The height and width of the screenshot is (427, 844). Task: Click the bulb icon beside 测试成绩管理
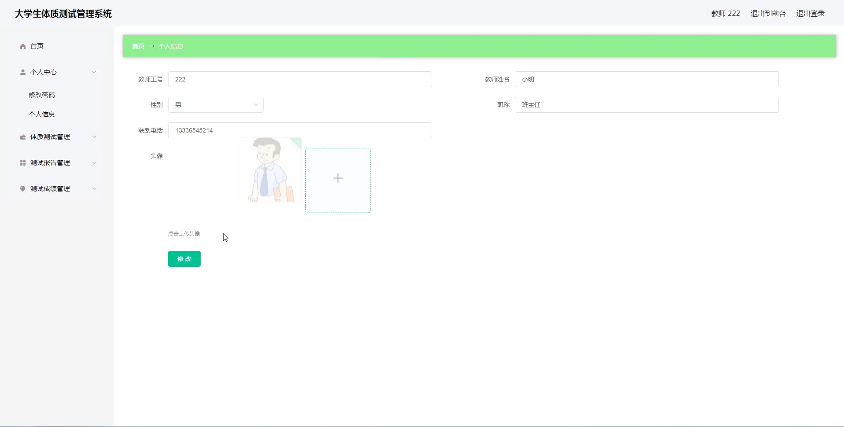(x=23, y=189)
